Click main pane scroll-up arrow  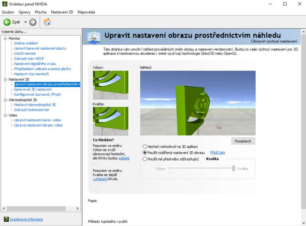tap(304, 32)
